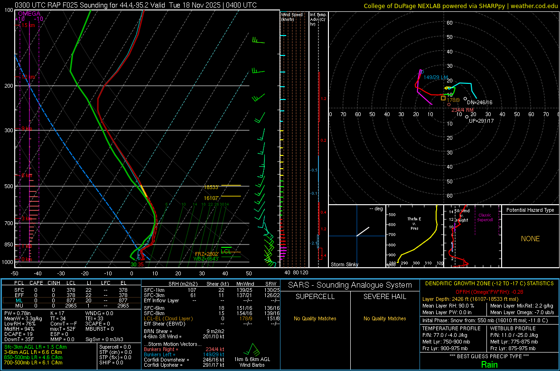Select the SFC parcel row label
This screenshot has width=560, height=371.
click(x=19, y=290)
